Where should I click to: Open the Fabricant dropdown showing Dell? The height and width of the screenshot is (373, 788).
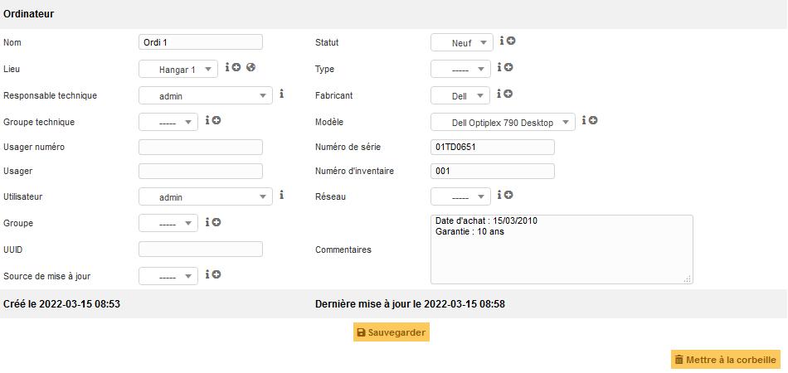(460, 96)
